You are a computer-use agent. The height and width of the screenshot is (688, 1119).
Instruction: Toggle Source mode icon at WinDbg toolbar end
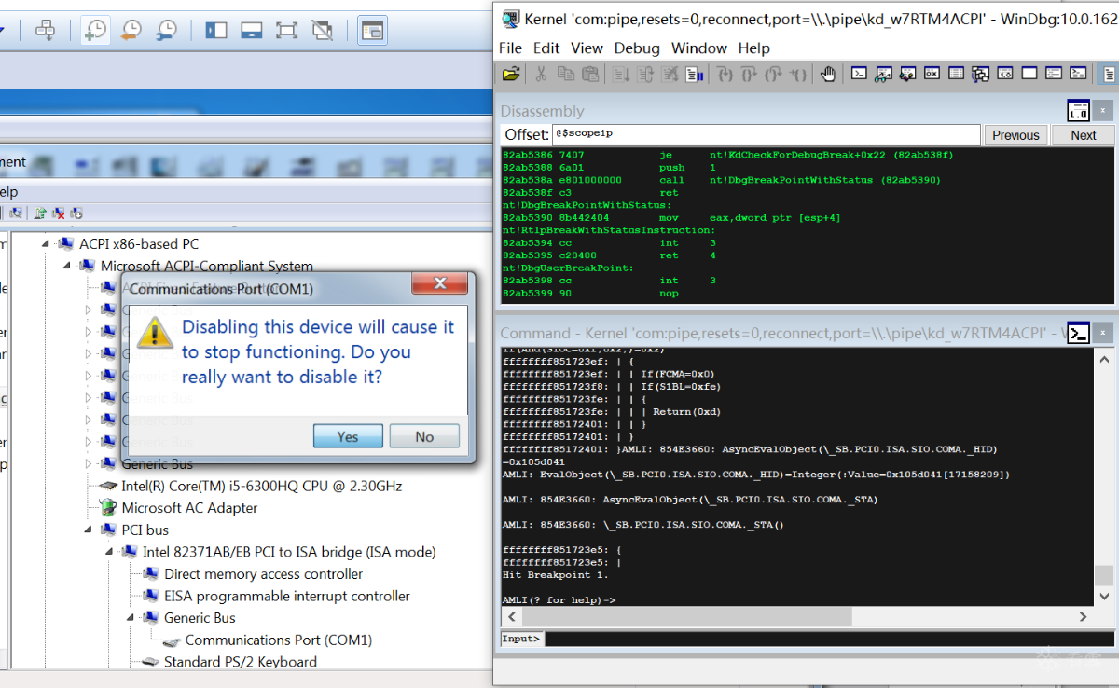pyautogui.click(x=1108, y=75)
